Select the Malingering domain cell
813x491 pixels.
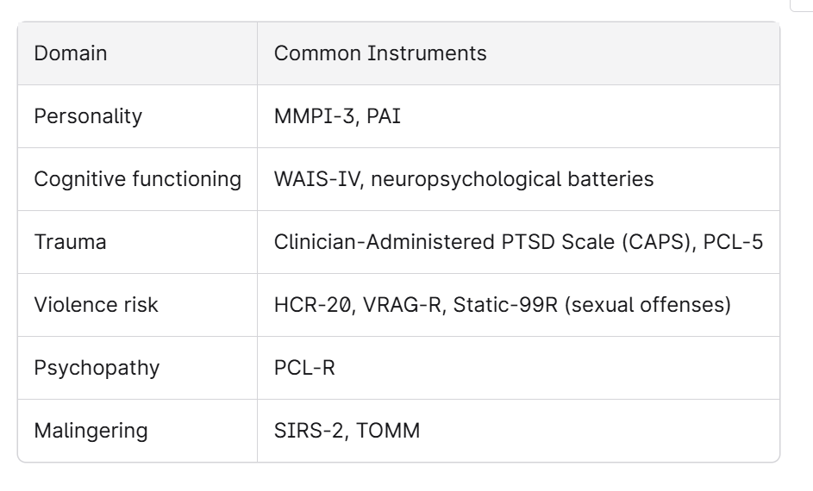pos(137,431)
